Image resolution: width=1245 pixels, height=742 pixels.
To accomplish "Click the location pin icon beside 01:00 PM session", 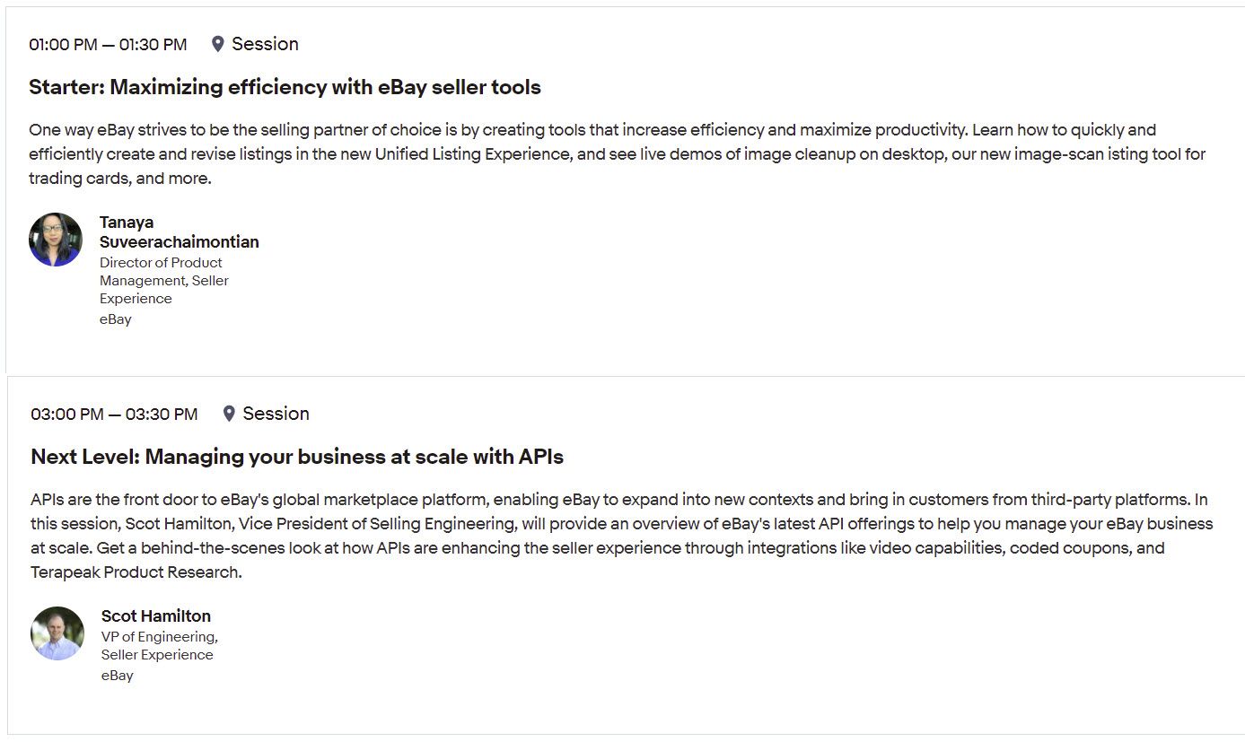I will click(x=217, y=44).
